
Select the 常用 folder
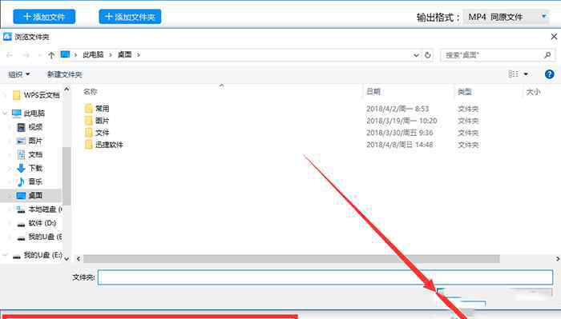102,109
